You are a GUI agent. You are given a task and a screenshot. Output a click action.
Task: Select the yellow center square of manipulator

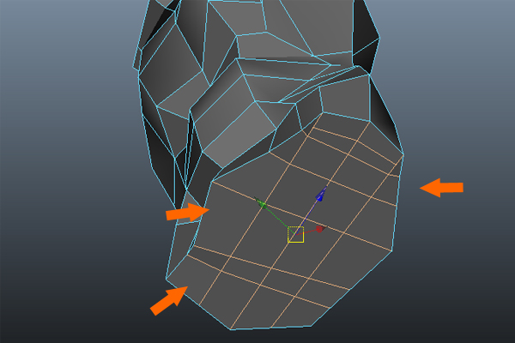point(295,235)
